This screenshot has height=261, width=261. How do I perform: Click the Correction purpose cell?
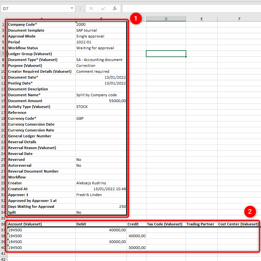coord(101,66)
